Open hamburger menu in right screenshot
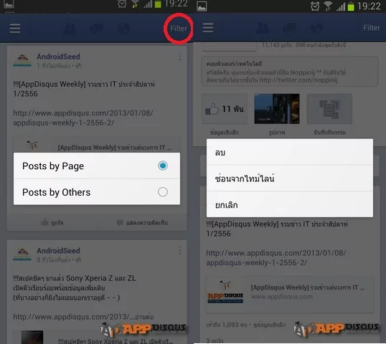The image size is (386, 344). pyautogui.click(x=208, y=28)
